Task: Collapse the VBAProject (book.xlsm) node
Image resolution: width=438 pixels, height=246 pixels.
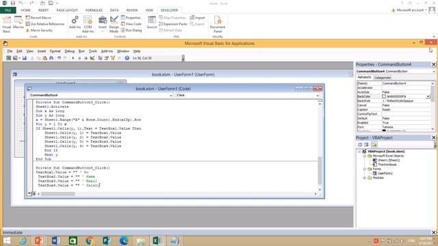Action: pyautogui.click(x=359, y=152)
